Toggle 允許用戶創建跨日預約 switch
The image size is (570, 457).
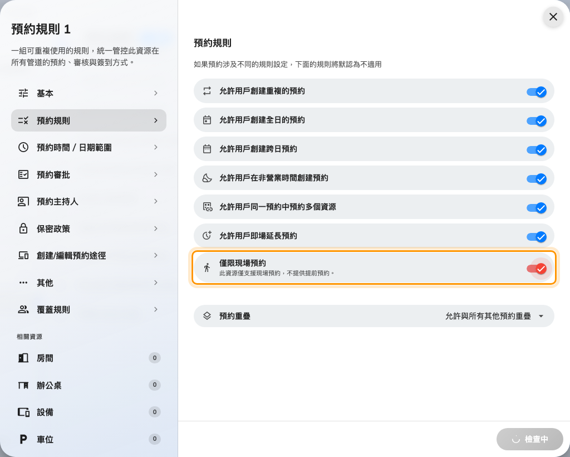pos(537,150)
